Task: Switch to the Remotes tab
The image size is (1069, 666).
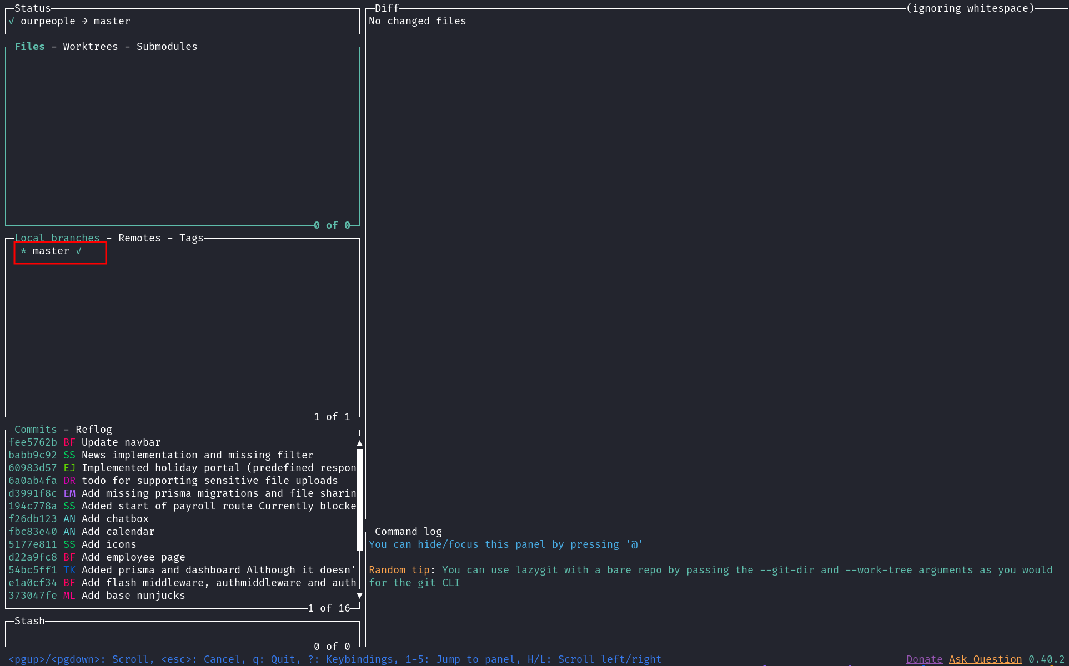Action: tap(139, 238)
